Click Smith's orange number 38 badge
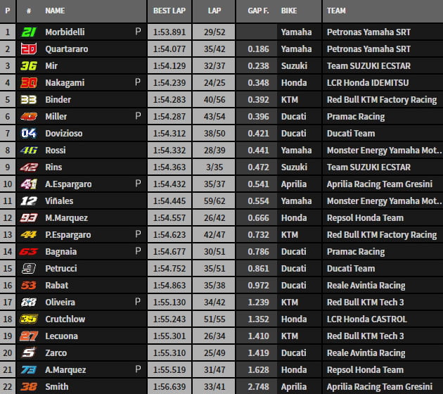443x394 pixels. point(29,386)
